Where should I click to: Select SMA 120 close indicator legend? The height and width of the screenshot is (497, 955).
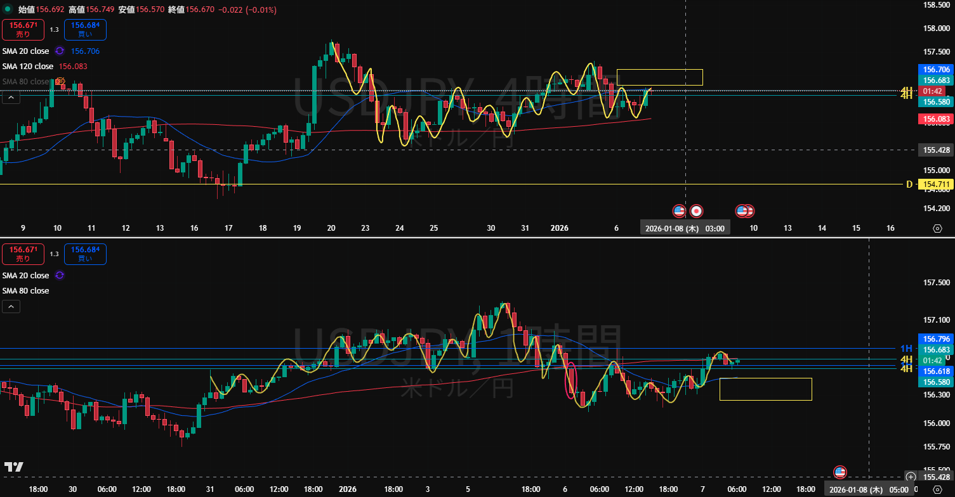28,67
